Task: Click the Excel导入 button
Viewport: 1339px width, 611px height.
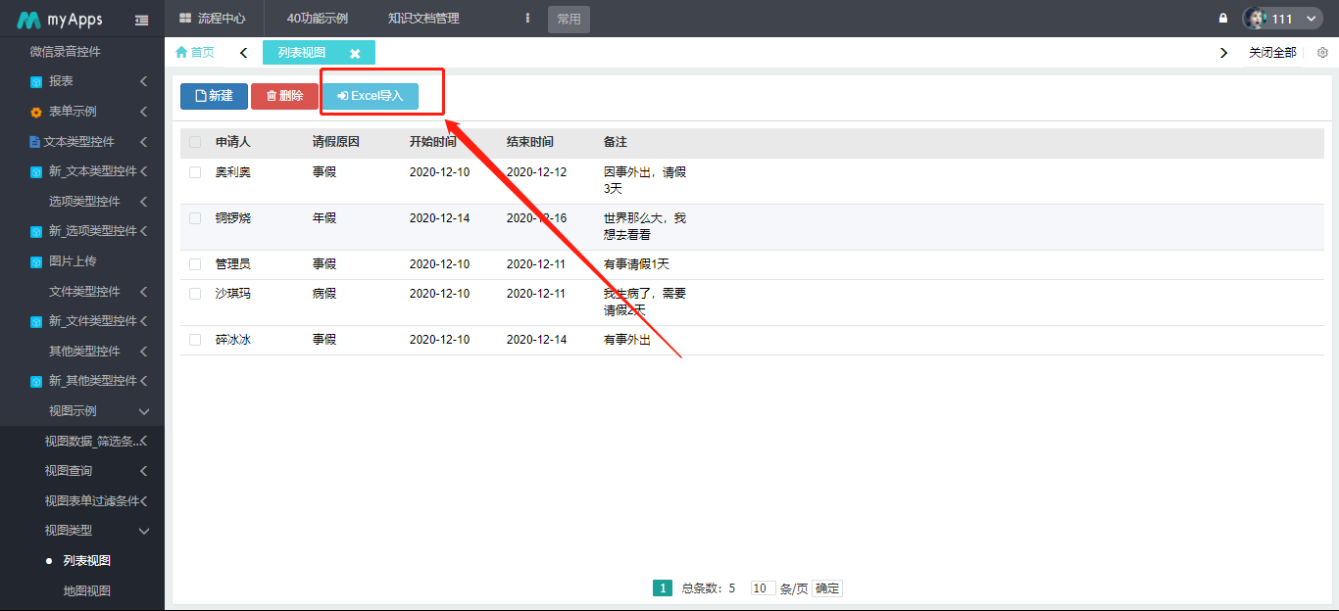Action: 371,96
